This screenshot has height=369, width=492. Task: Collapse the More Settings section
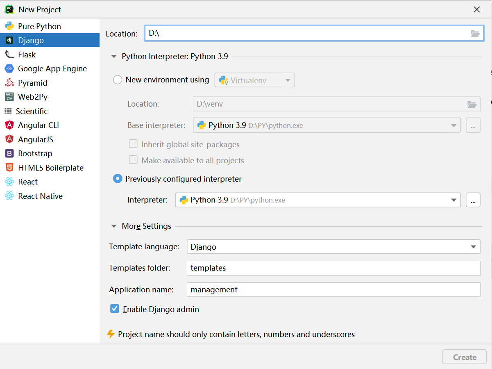pos(114,226)
